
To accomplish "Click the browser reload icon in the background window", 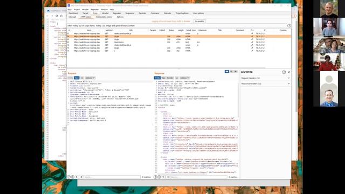I will (57, 16).
